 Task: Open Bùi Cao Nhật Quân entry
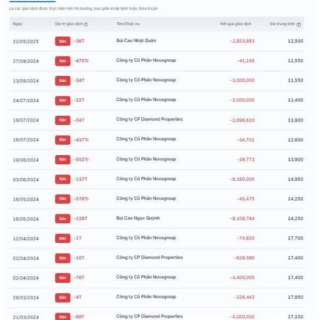136,41
